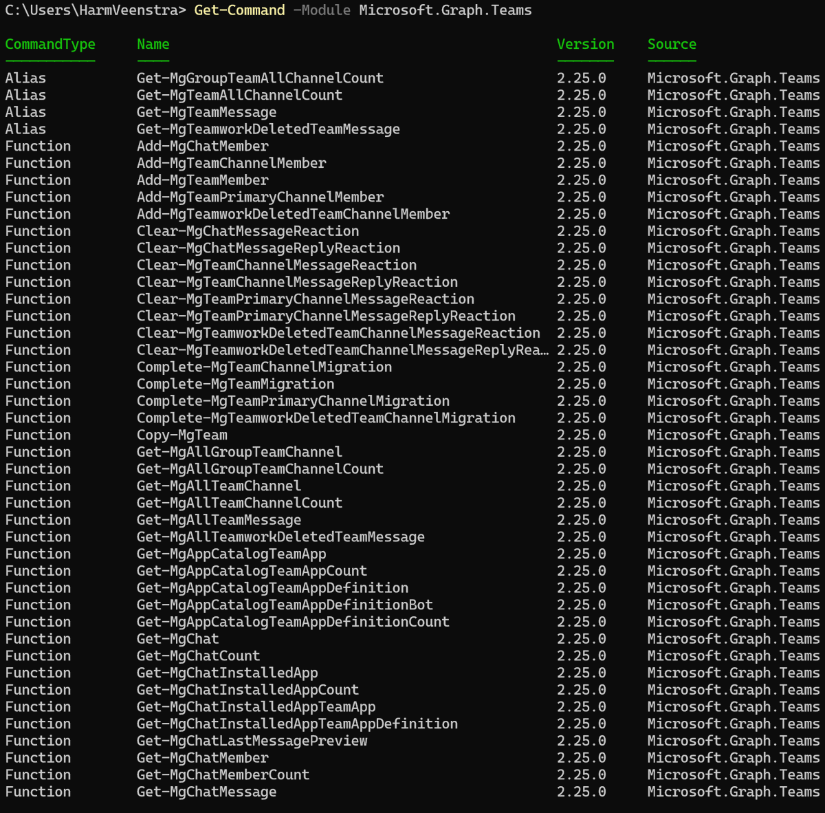Image resolution: width=825 pixels, height=813 pixels.
Task: Click version 2.25.0 in Copy-MgTeam row
Action: pyautogui.click(x=582, y=435)
